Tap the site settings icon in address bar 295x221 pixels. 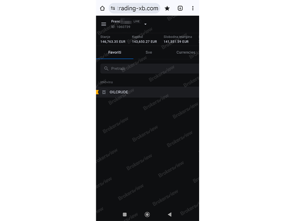[113, 8]
